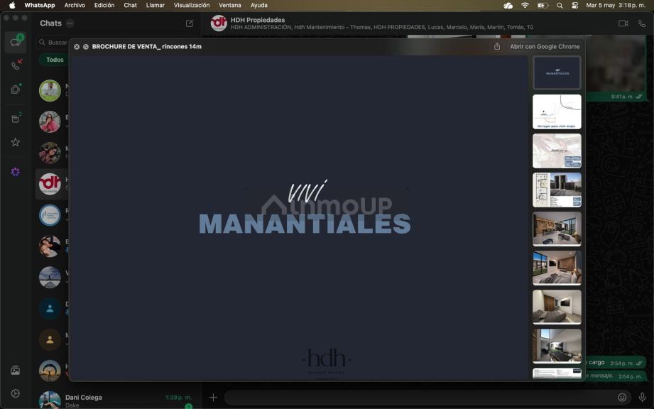The width and height of the screenshot is (654, 409).
Task: Select the third brochure page thumbnail
Action: (x=557, y=151)
